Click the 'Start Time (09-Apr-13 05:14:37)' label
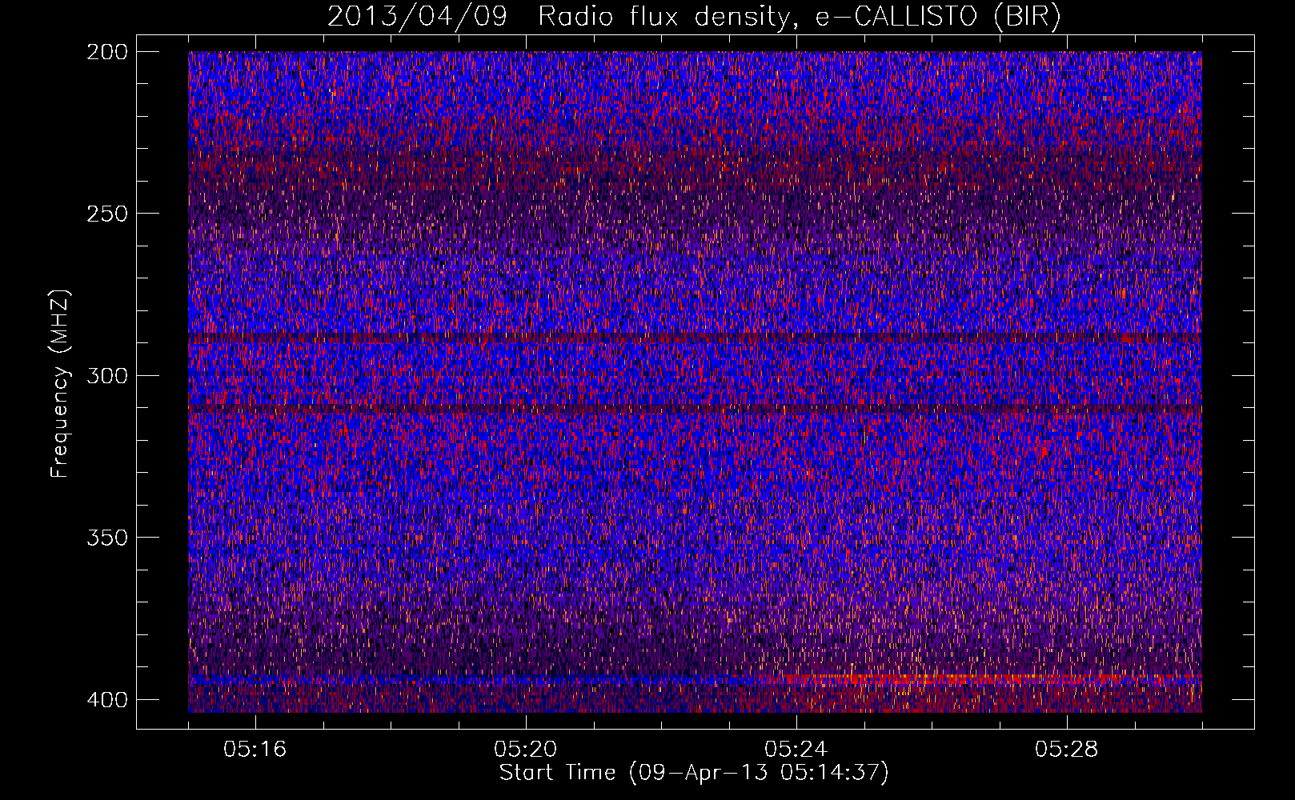The width and height of the screenshot is (1295, 800). [x=694, y=773]
